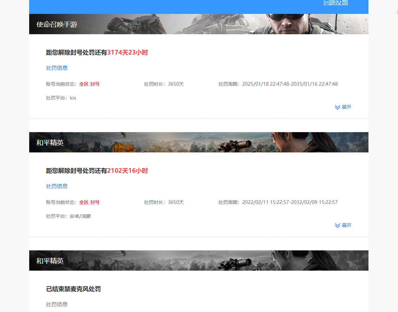Expand details for 使命召唤手游 penalty
This screenshot has height=312, width=398.
(x=343, y=107)
